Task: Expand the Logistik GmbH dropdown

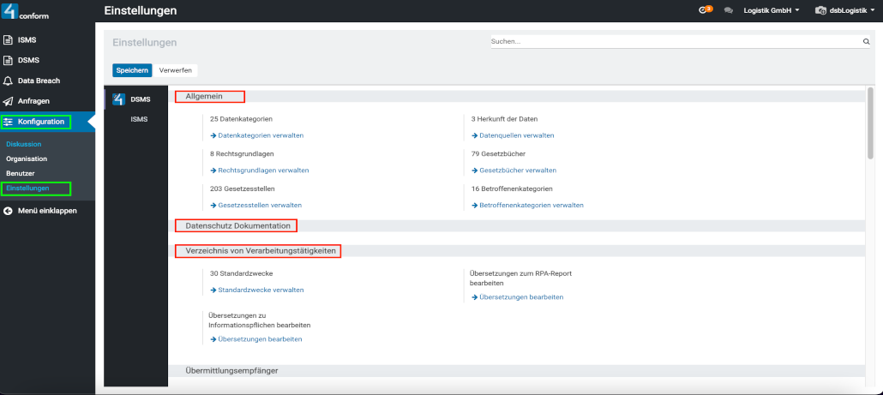Action: coord(772,10)
